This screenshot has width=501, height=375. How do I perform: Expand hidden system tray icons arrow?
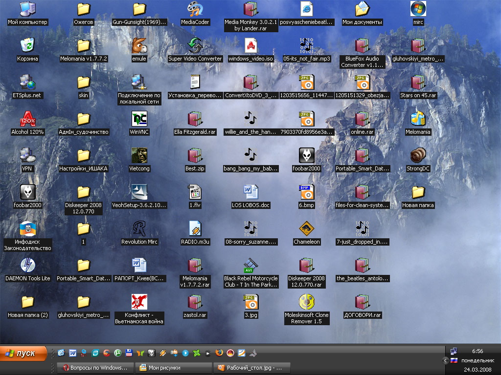click(x=445, y=360)
